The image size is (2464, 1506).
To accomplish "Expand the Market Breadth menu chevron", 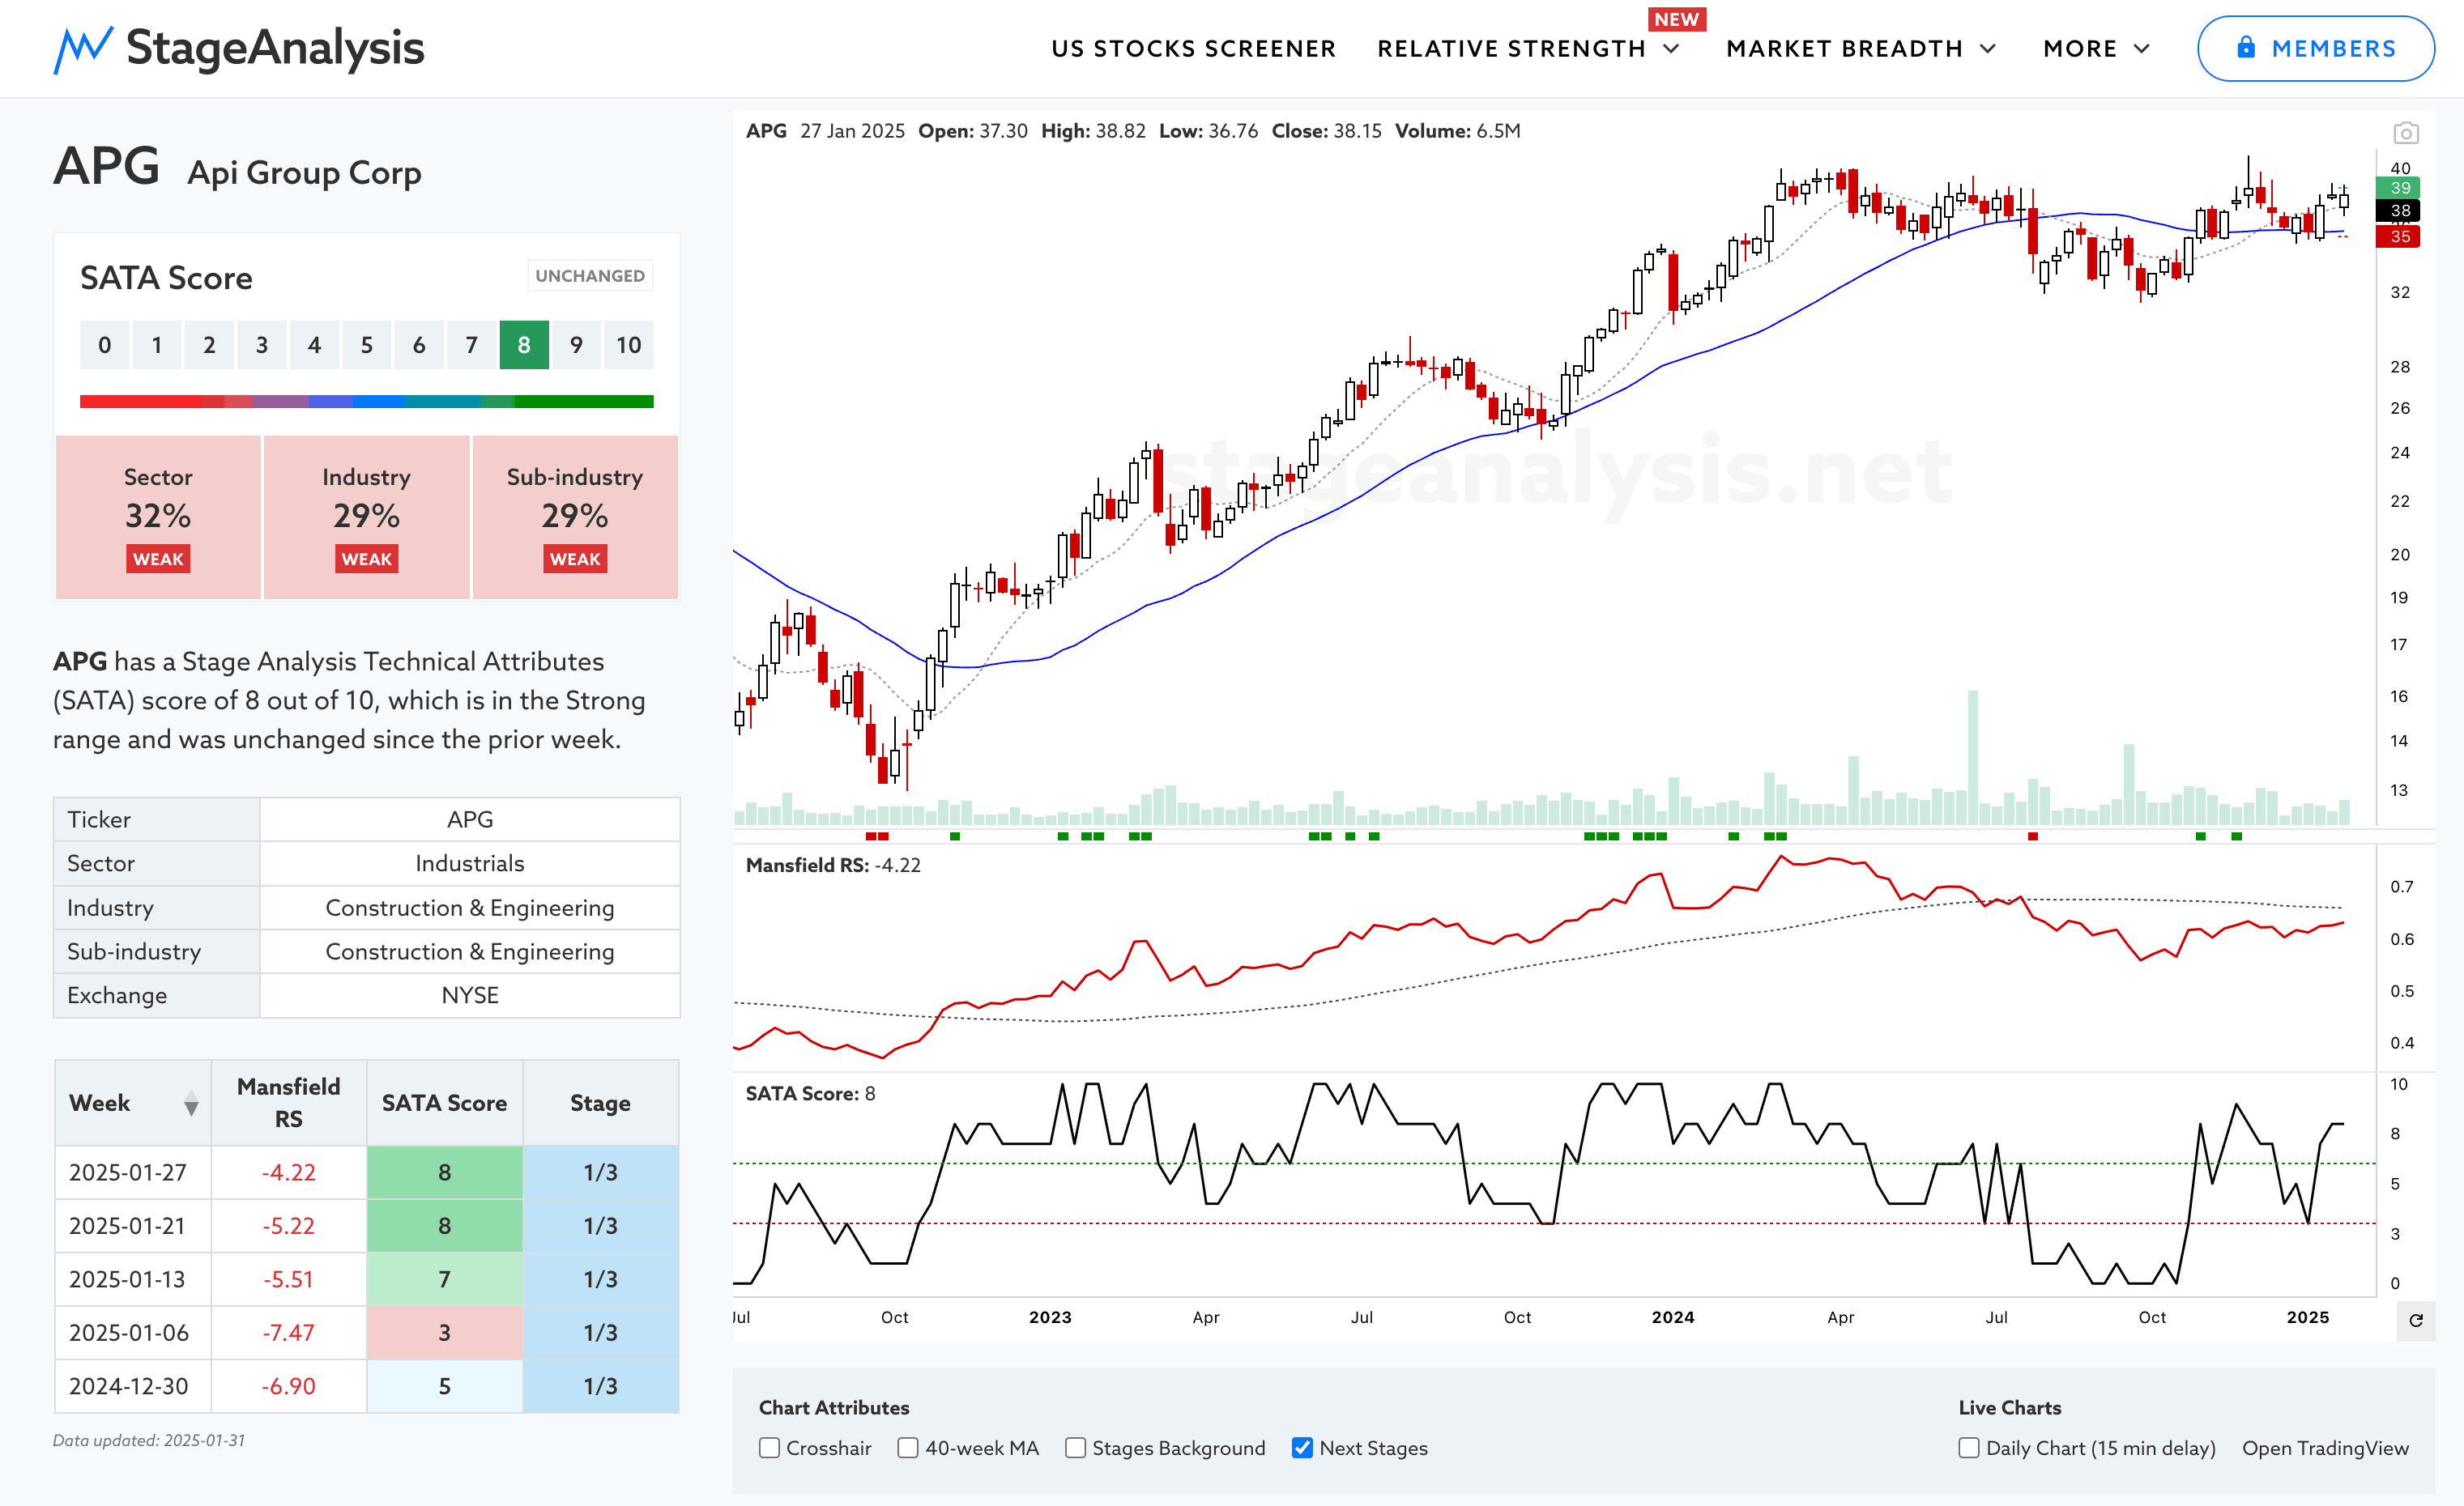I will (1988, 49).
